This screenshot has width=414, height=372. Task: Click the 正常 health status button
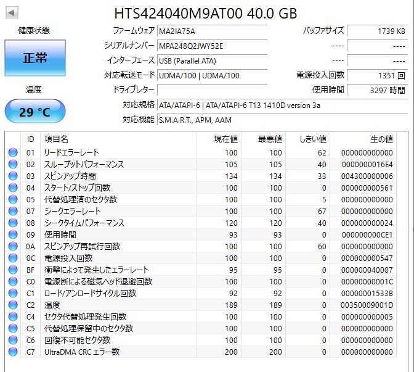35,58
